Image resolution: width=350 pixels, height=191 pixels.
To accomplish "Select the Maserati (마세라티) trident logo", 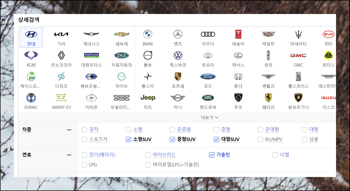I will (x=298, y=34).
